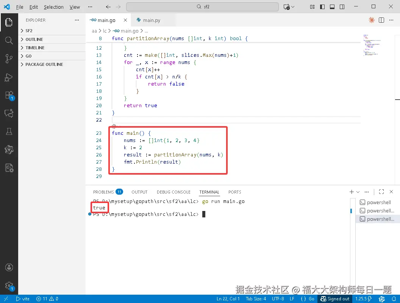Toggle the primary side bar visibility
The height and width of the screenshot is (303, 400).
click(322, 7)
